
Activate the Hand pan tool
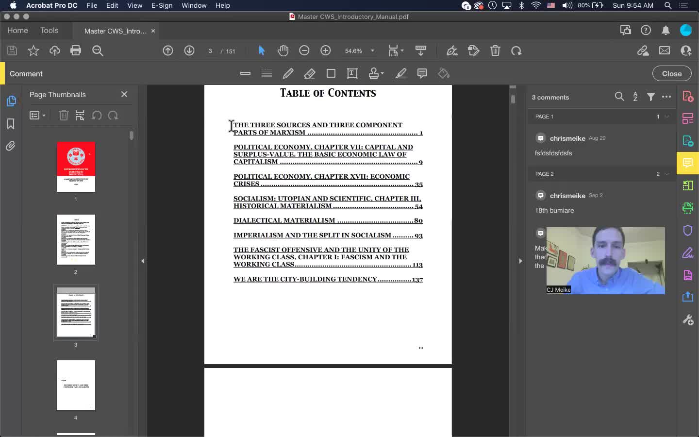283,50
